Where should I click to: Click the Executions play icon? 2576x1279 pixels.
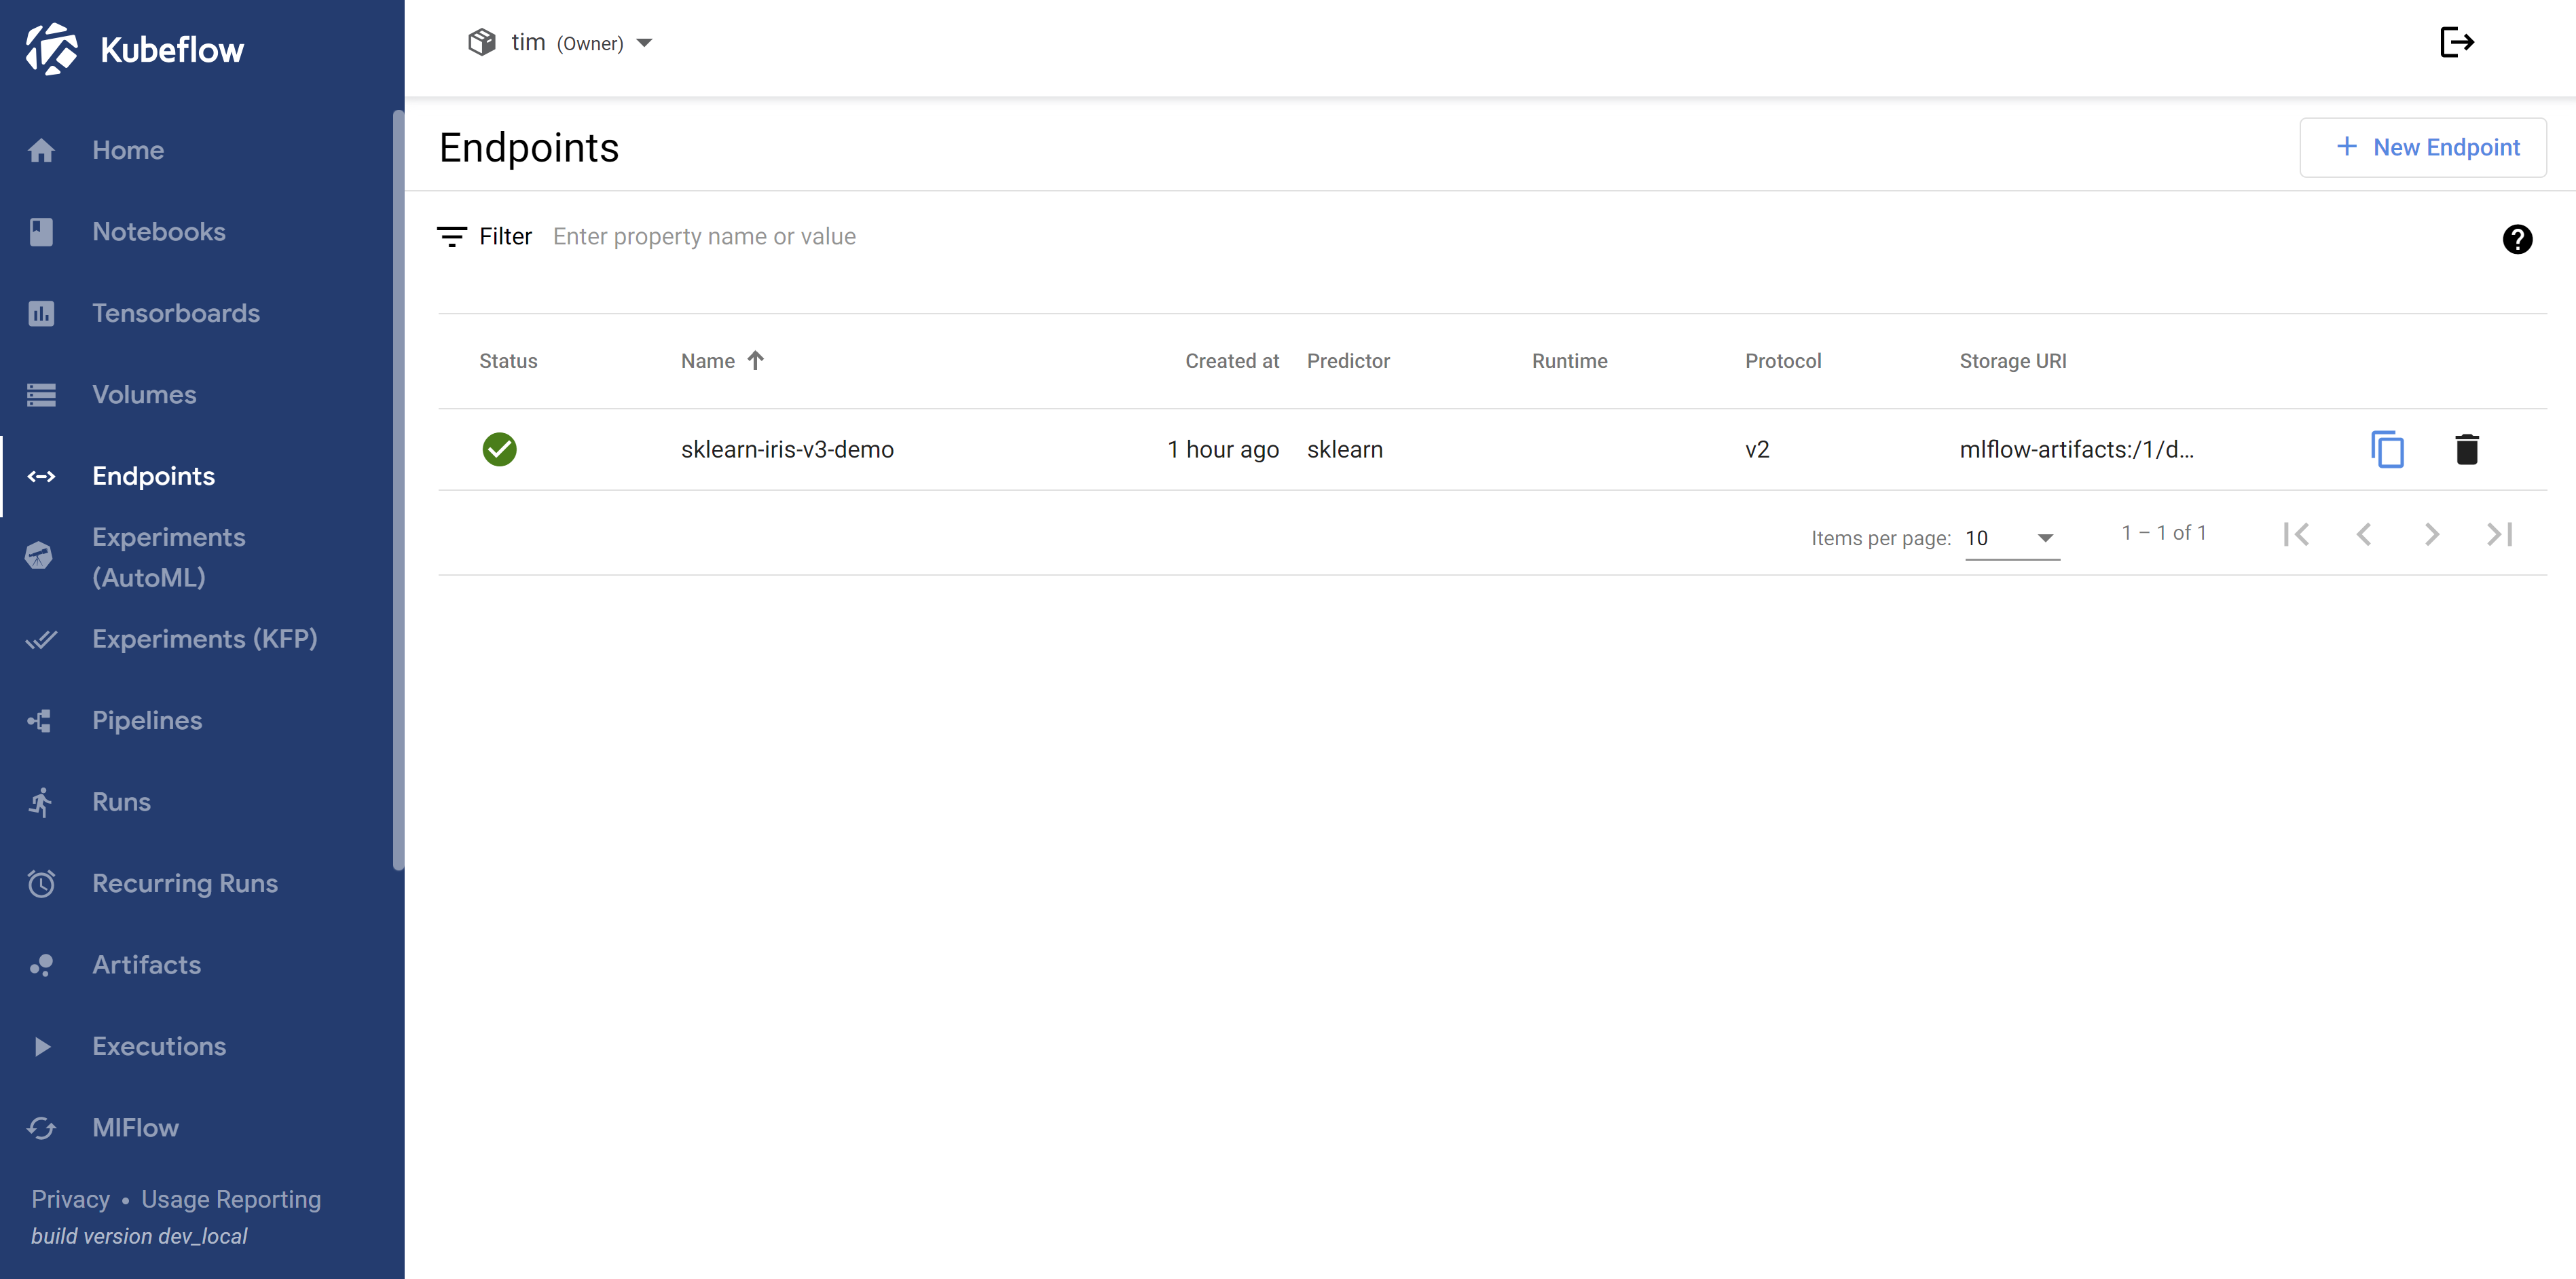[x=42, y=1047]
